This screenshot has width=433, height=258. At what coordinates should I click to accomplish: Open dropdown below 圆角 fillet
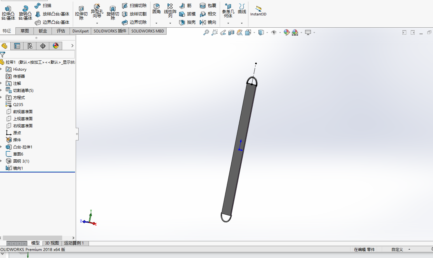click(157, 23)
